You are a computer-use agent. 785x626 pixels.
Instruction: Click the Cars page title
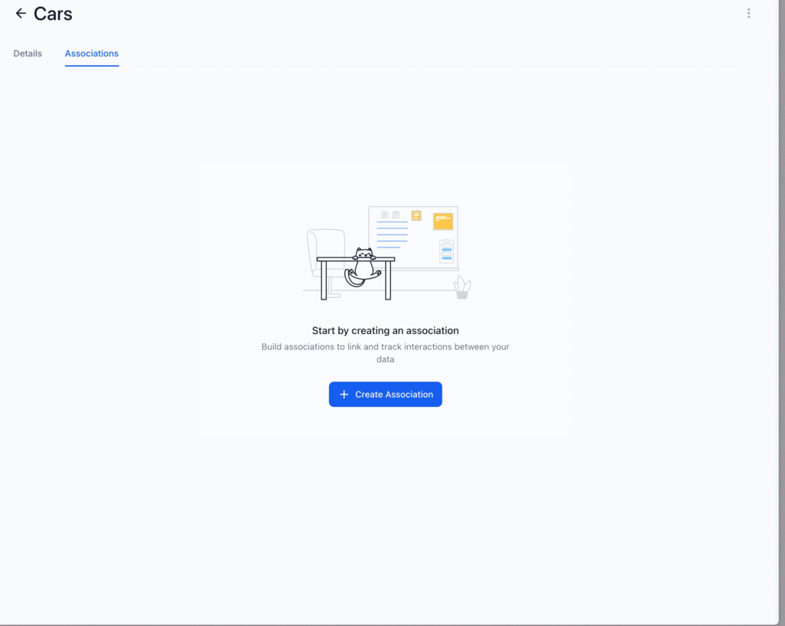pos(53,14)
